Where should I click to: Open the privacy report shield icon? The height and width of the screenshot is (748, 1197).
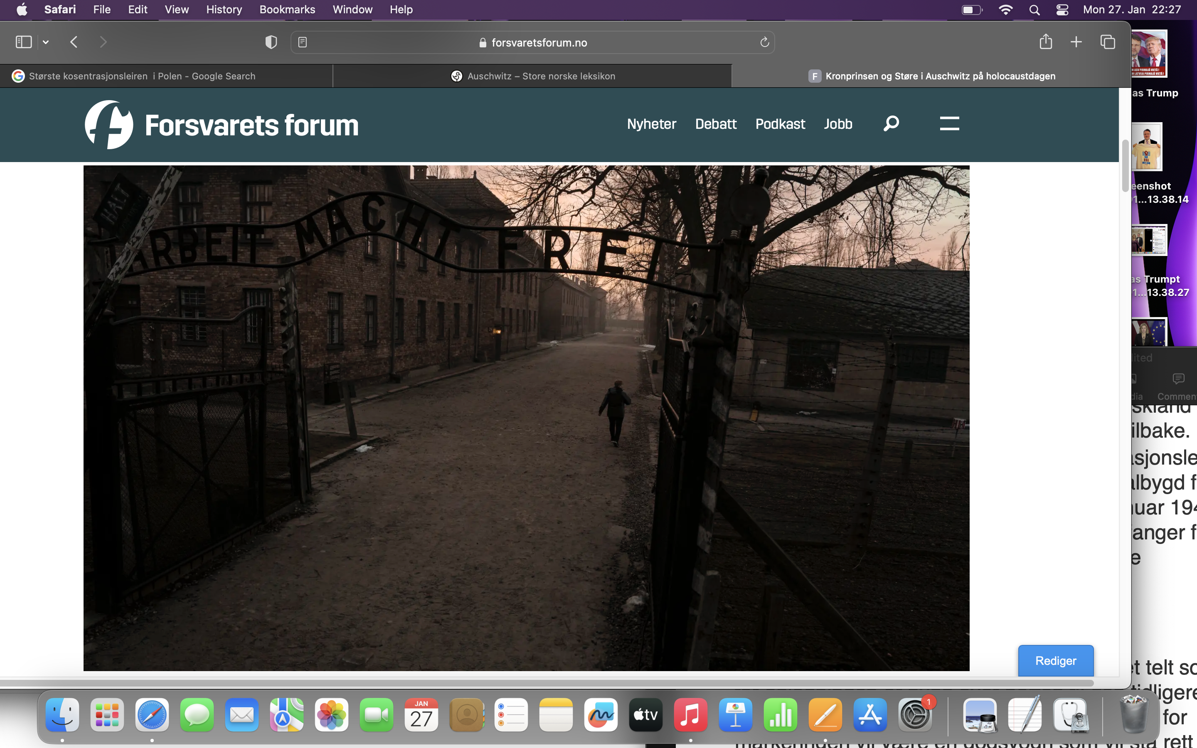click(271, 42)
